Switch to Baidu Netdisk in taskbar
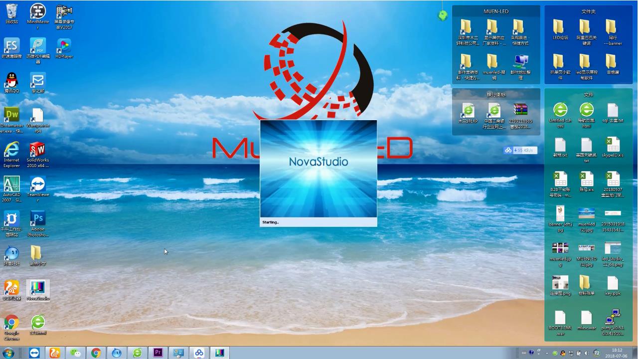The image size is (638, 359). pos(199,353)
